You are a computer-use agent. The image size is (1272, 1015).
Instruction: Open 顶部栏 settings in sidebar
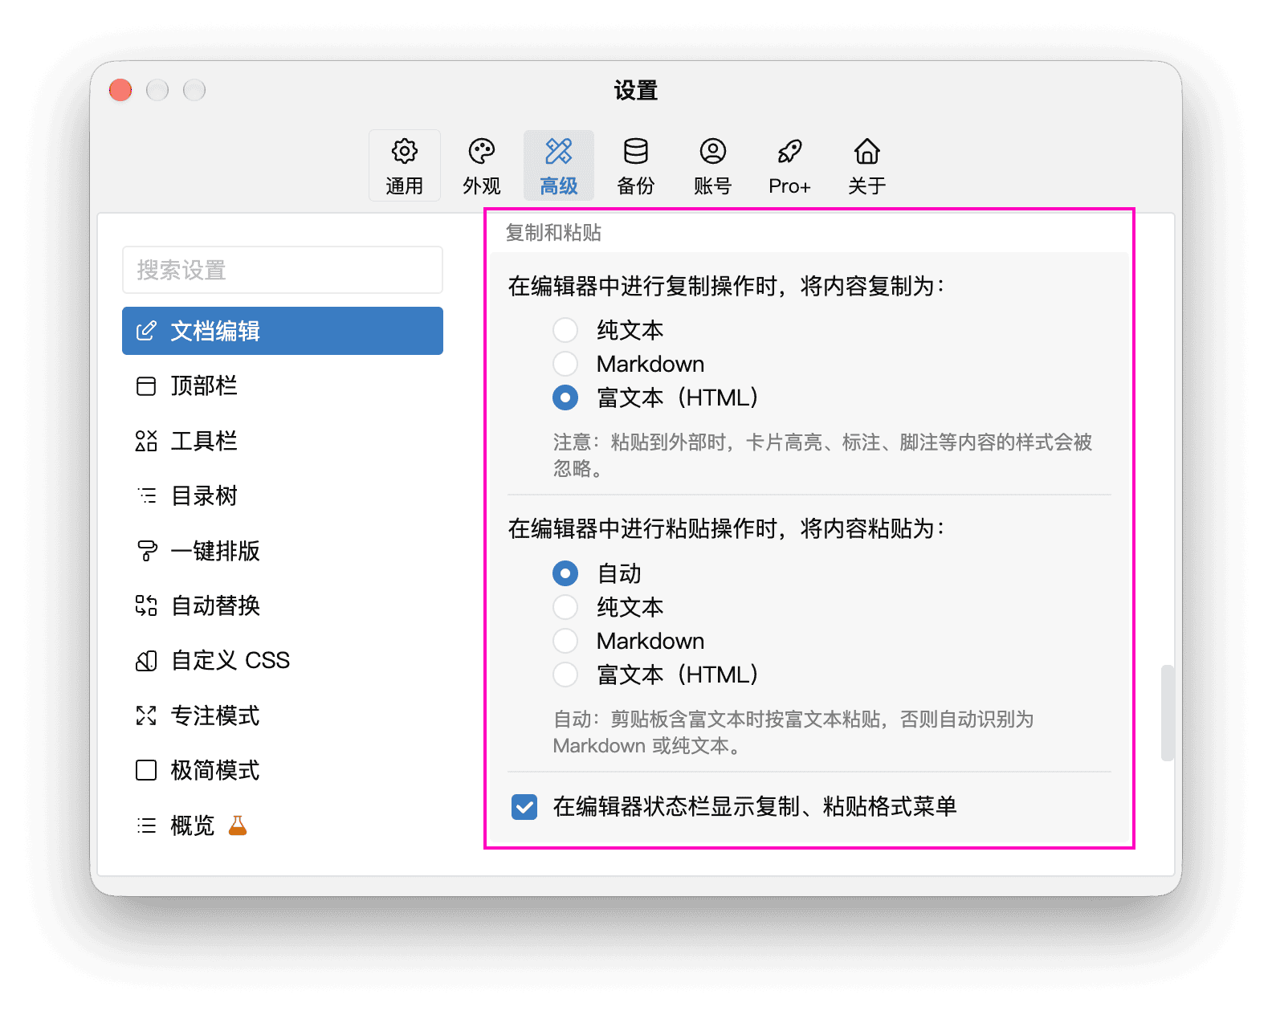283,386
